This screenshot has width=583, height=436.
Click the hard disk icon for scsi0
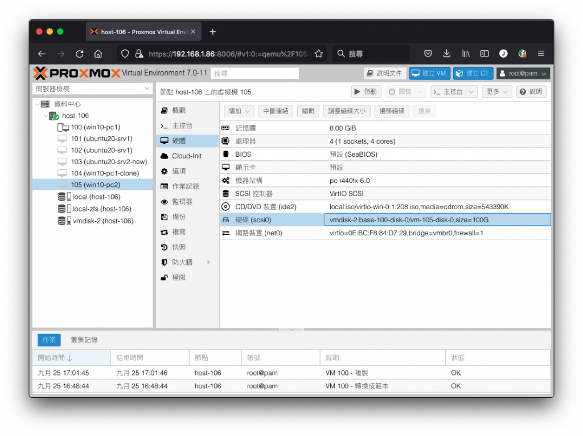[225, 219]
